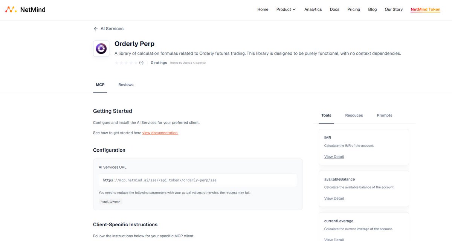Click the Getting Started heading
The width and height of the screenshot is (452, 241).
pyautogui.click(x=113, y=111)
